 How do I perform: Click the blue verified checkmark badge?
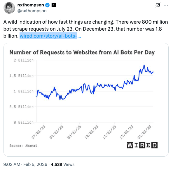48,5
